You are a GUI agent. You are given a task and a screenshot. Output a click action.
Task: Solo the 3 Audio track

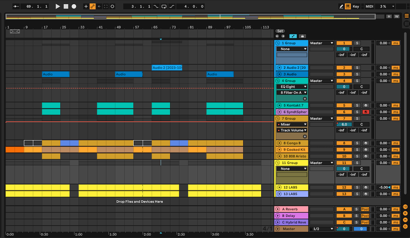point(357,74)
